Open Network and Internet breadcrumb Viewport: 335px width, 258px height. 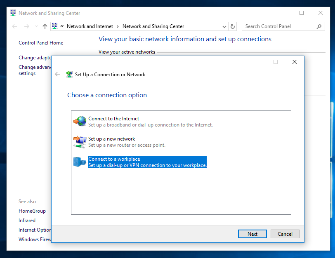pos(90,26)
